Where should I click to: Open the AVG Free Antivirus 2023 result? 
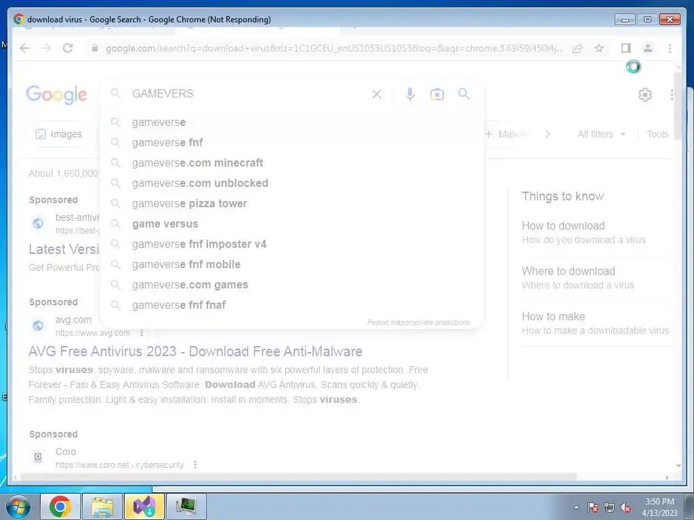coord(195,351)
